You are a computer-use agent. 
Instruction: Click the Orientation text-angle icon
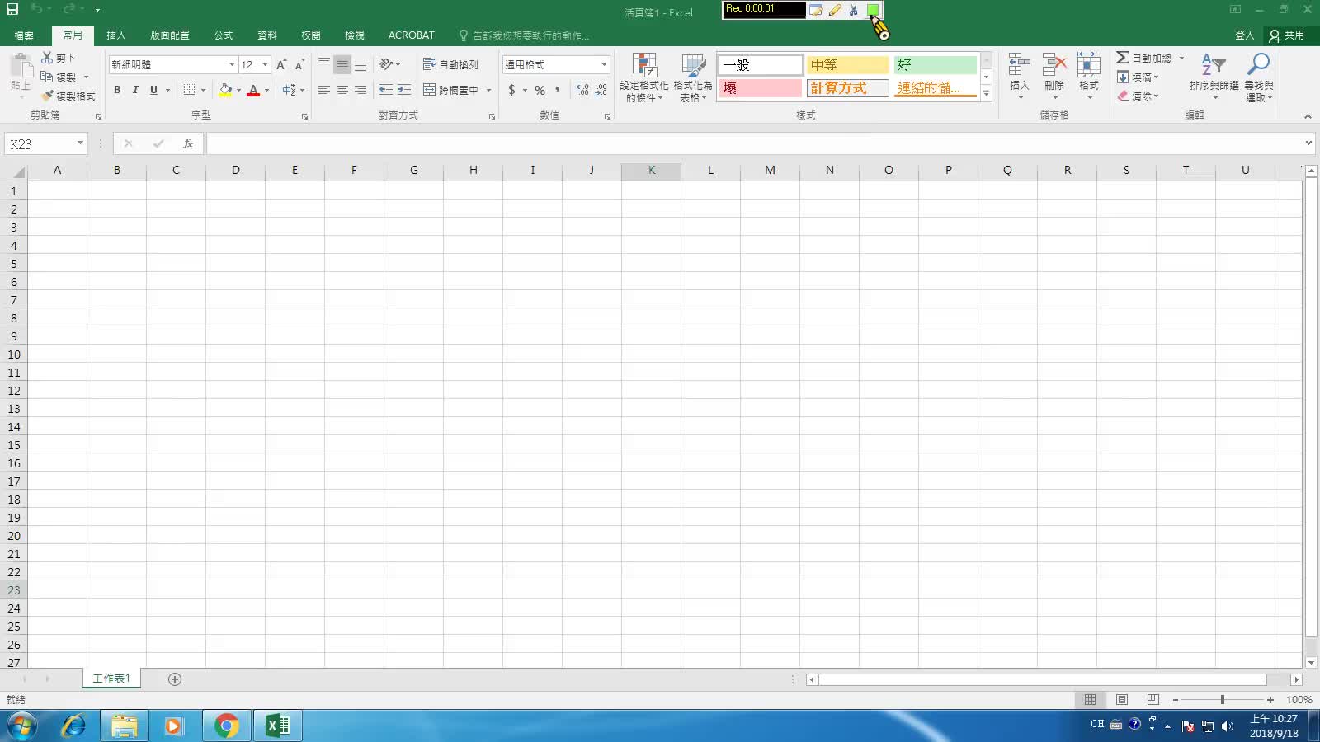pyautogui.click(x=386, y=64)
